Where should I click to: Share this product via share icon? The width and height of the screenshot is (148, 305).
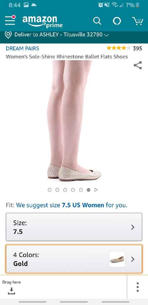click(x=138, y=65)
